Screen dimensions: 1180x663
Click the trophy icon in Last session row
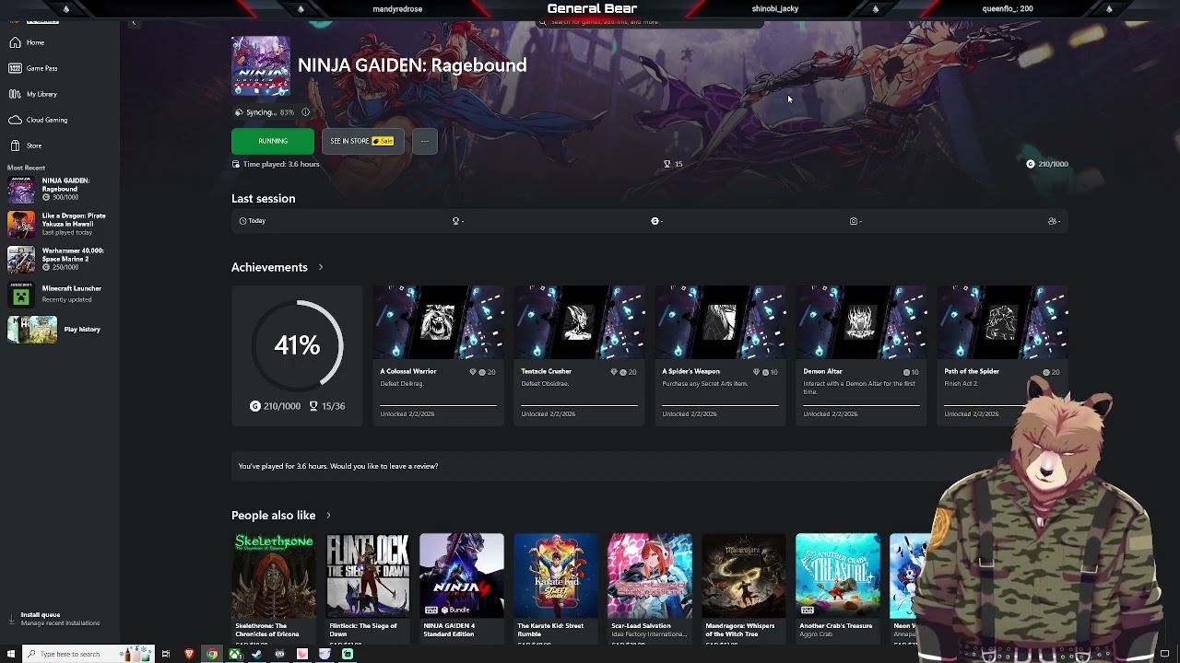(455, 221)
